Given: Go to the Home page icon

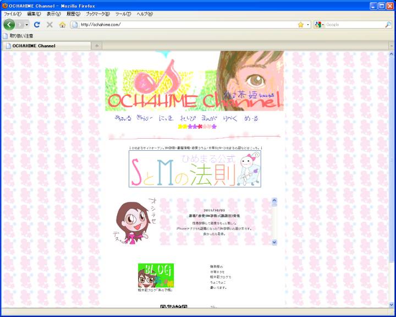Looking at the screenshot, I should pos(62,25).
